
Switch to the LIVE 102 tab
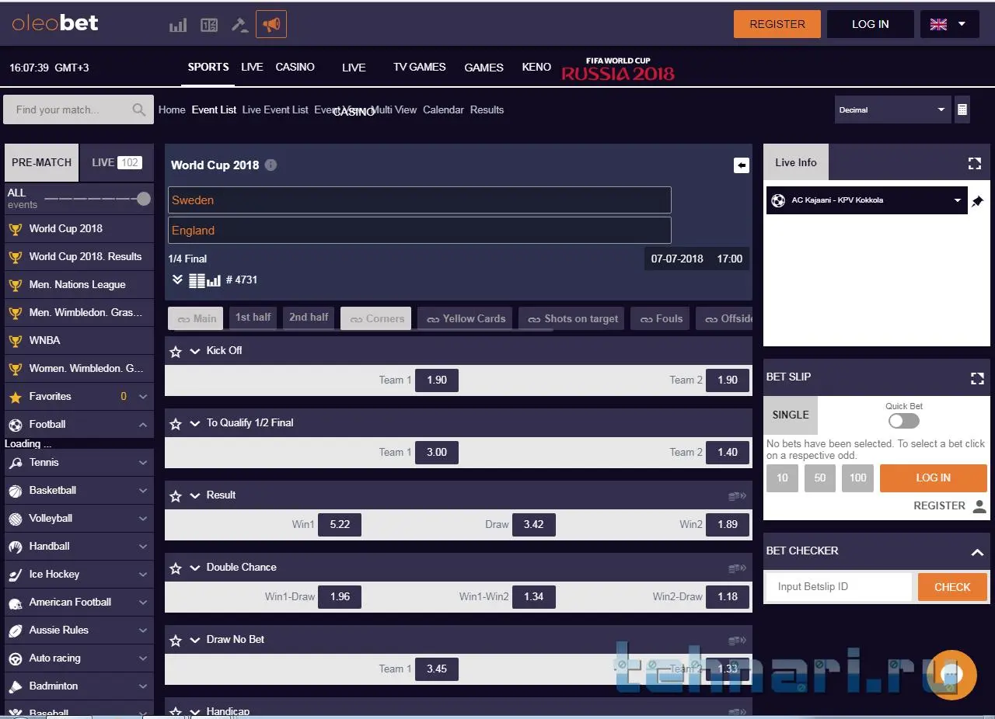coord(117,163)
